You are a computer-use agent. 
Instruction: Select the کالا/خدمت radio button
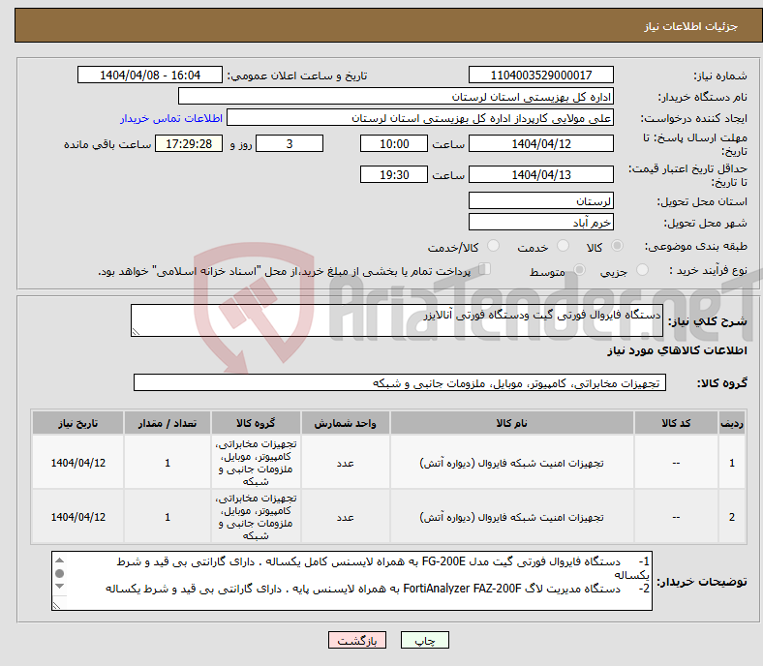[494, 246]
